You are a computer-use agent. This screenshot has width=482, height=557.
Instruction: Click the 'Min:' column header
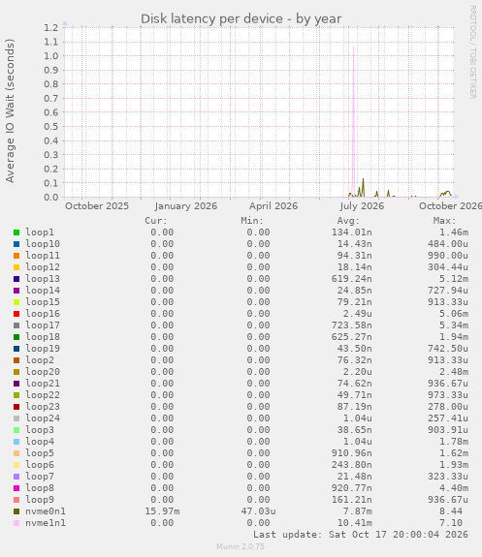(x=252, y=221)
